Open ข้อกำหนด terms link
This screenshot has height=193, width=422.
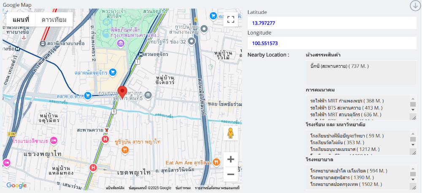pos(183,188)
